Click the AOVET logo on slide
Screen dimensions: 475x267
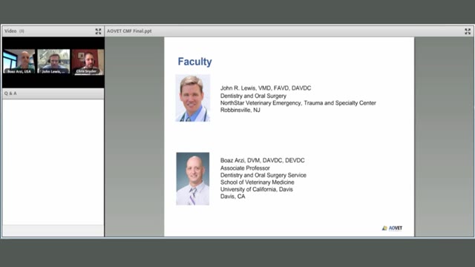pyautogui.click(x=392, y=228)
